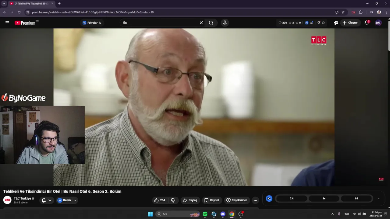Open the blue IQ icon in header toolbar

click(307, 23)
